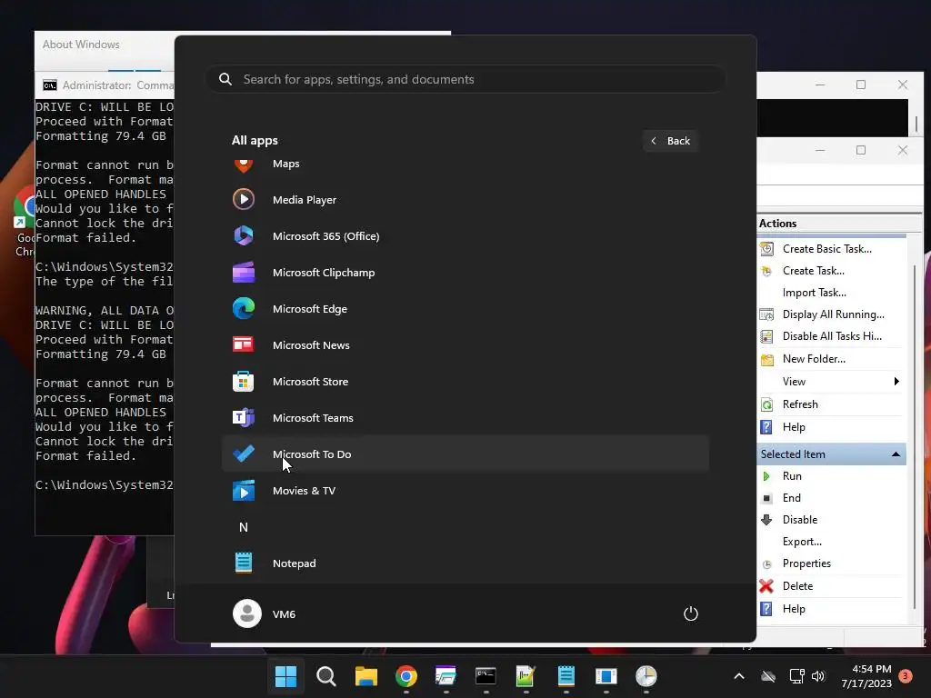The image size is (931, 698).
Task: Click the Windows Start button on taskbar
Action: tap(285, 676)
